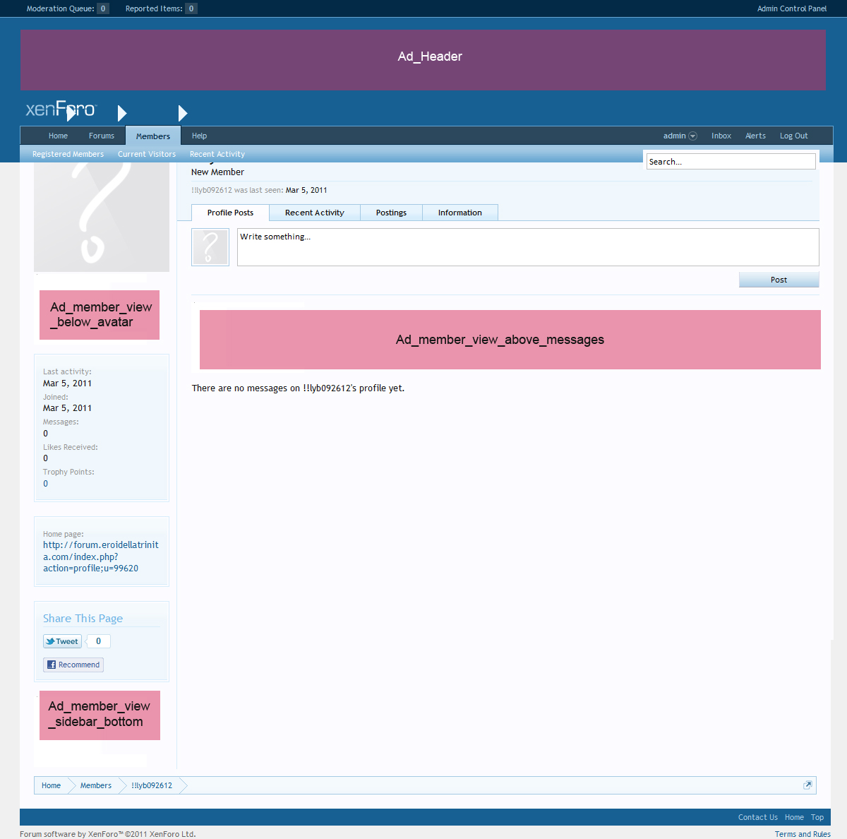This screenshot has height=839, width=847.
Task: Click the Write something text box
Action: [527, 247]
